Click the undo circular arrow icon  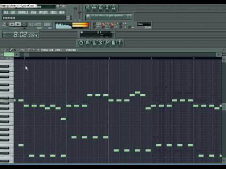(x=81, y=43)
